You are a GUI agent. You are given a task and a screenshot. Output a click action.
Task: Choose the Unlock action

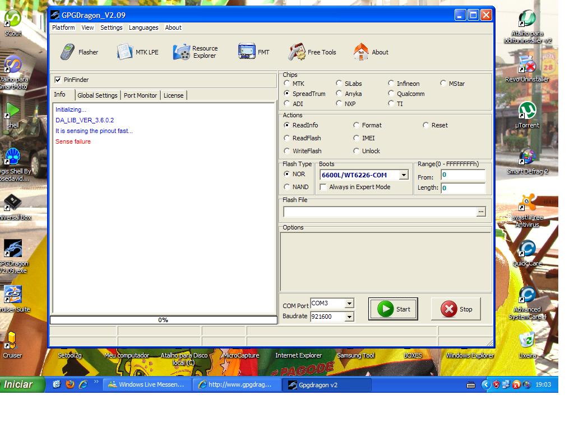(356, 150)
